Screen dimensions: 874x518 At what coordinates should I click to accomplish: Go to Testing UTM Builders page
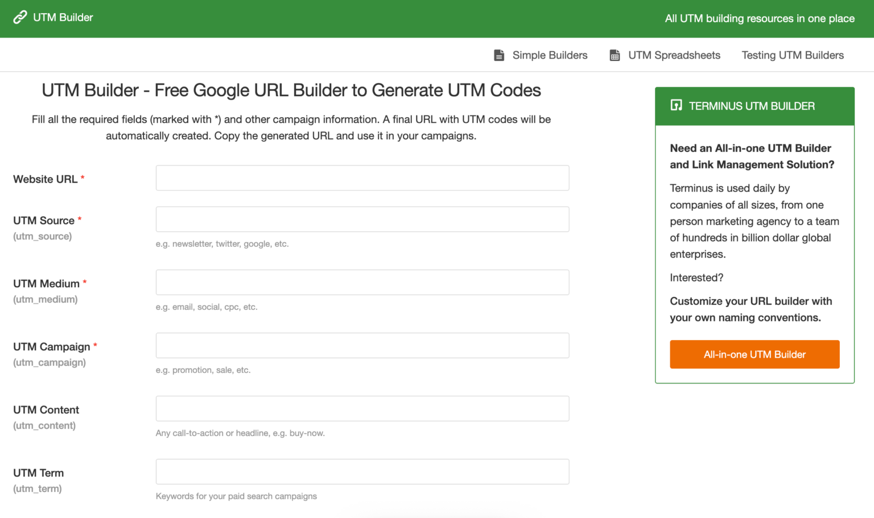tap(792, 55)
